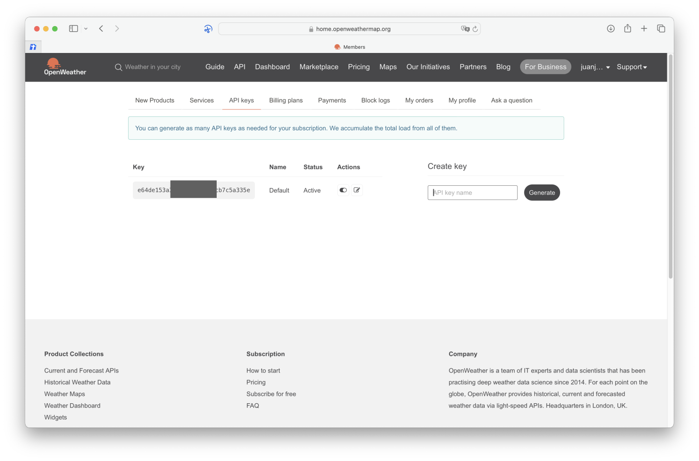Go forward with the browser forward arrow

tap(117, 28)
